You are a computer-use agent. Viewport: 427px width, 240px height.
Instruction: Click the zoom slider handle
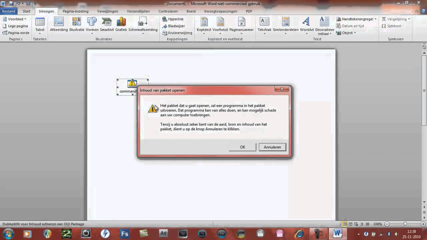[405, 224]
